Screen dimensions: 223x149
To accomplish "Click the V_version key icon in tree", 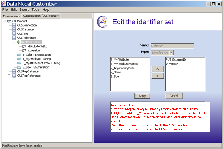I will 24,50.
